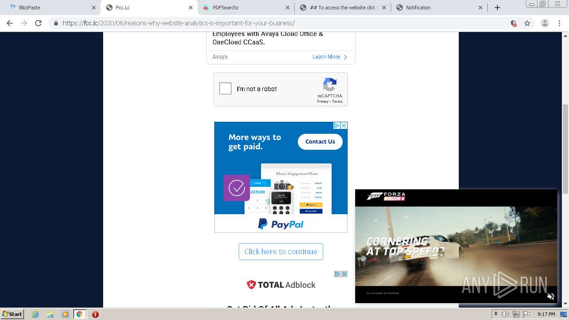Click the Total Adblock logo

pyautogui.click(x=281, y=285)
